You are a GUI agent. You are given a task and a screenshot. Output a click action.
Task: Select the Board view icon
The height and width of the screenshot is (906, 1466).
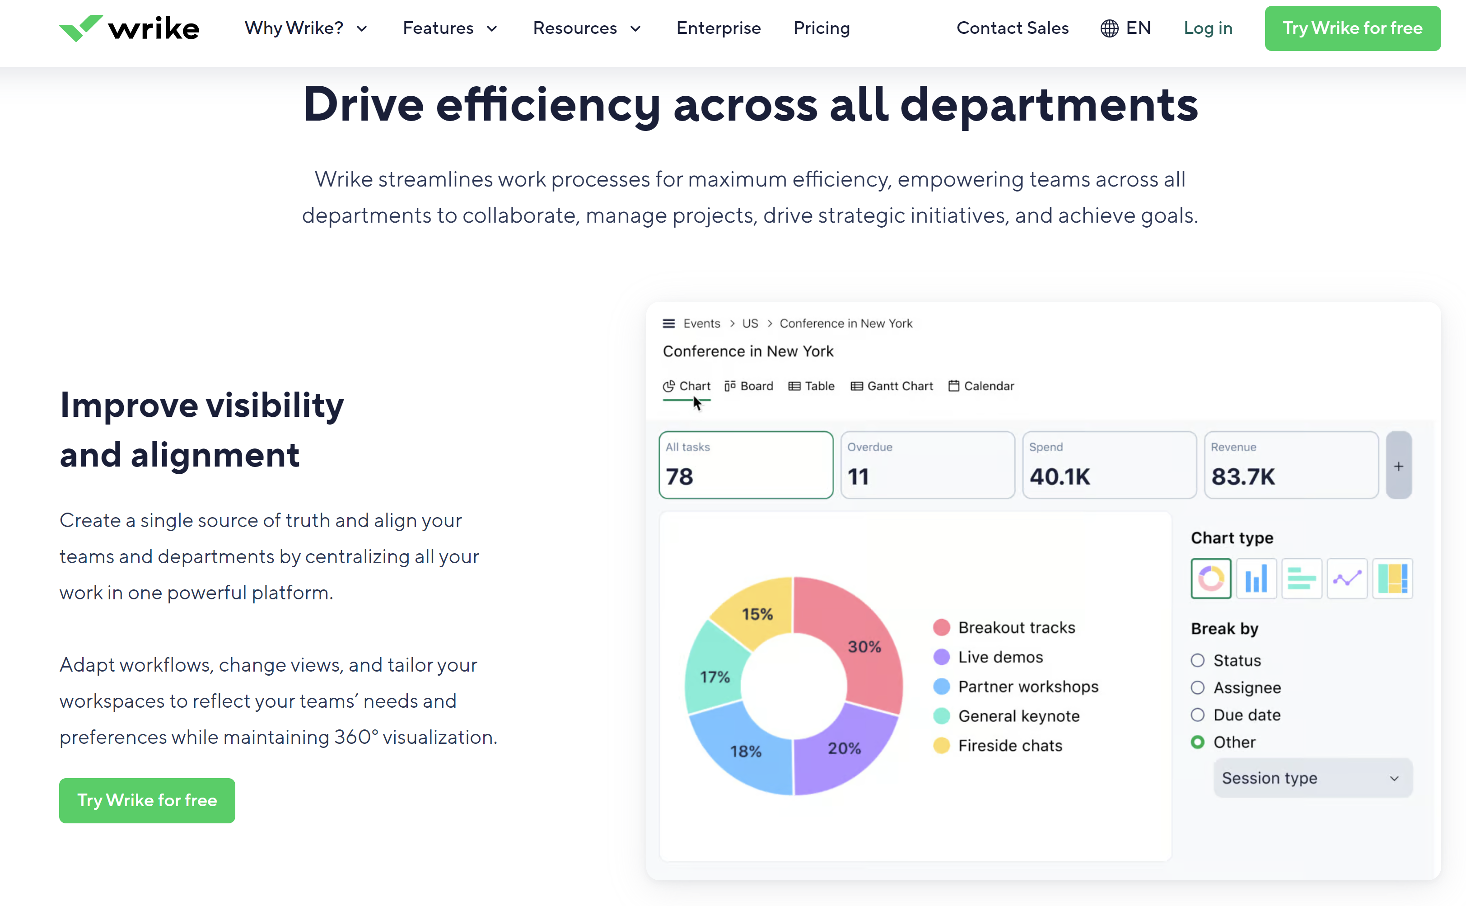[730, 385]
